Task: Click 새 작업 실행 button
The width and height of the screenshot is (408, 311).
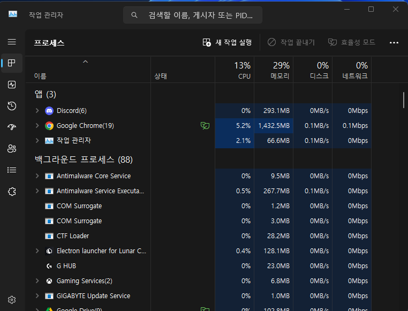Action: tap(227, 42)
